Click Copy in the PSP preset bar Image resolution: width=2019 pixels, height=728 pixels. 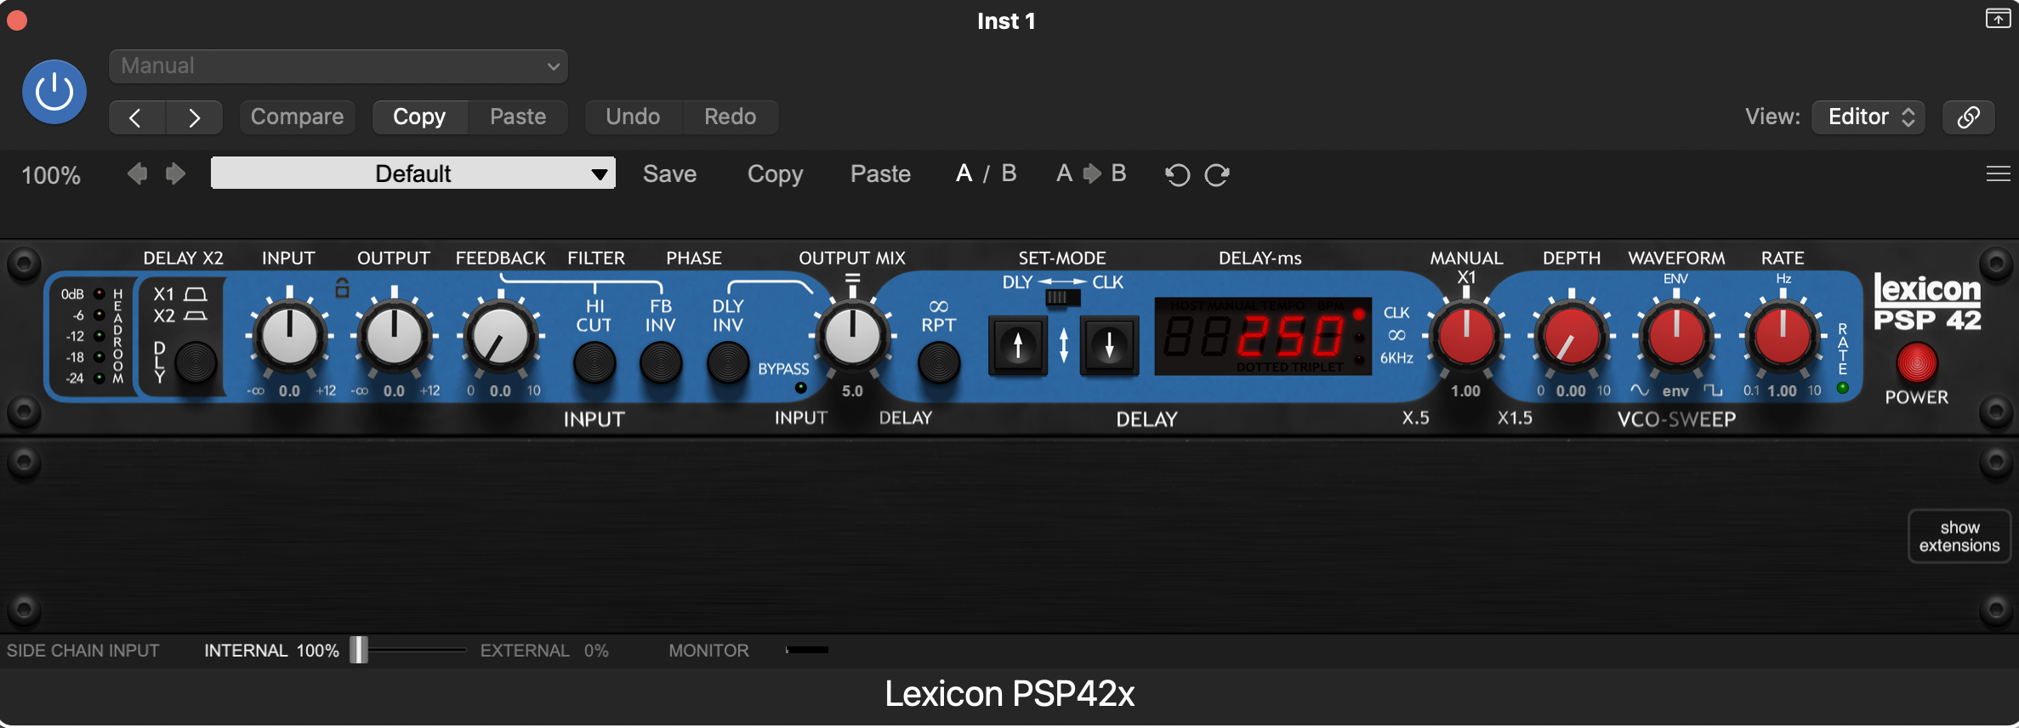[x=775, y=174]
